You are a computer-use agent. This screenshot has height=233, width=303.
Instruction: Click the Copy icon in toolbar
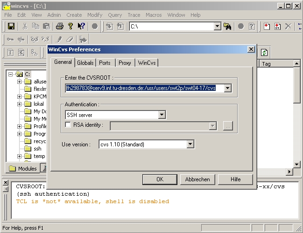pyautogui.click(x=36, y=26)
